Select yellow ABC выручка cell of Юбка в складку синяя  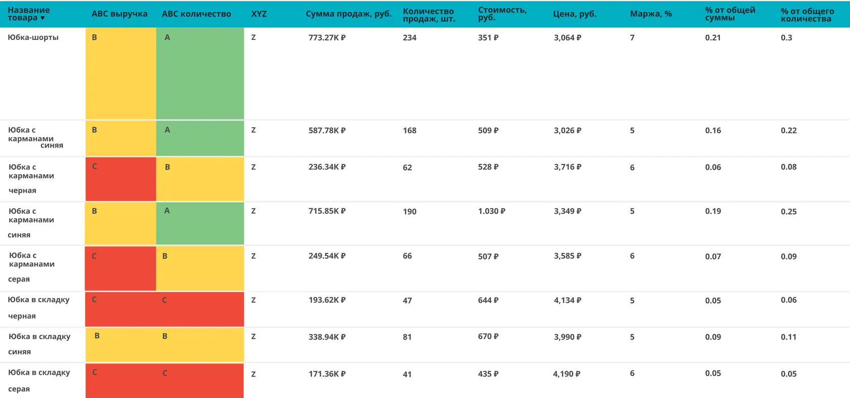(120, 344)
